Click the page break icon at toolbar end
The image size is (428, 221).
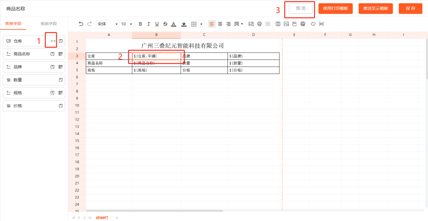point(321,24)
